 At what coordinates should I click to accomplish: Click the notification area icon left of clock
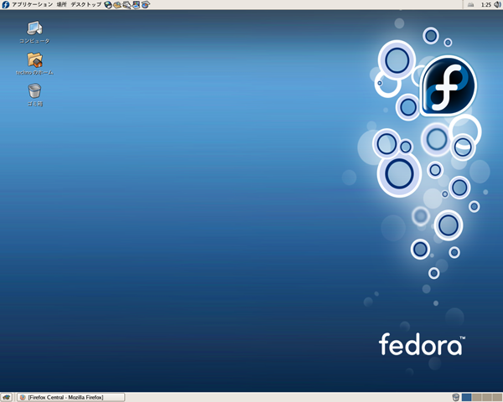[469, 5]
